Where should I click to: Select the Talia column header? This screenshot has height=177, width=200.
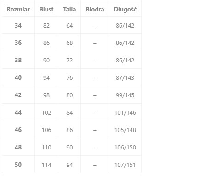69,9
